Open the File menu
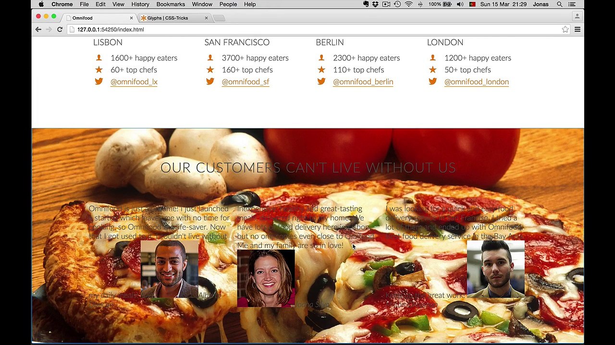 click(x=84, y=4)
